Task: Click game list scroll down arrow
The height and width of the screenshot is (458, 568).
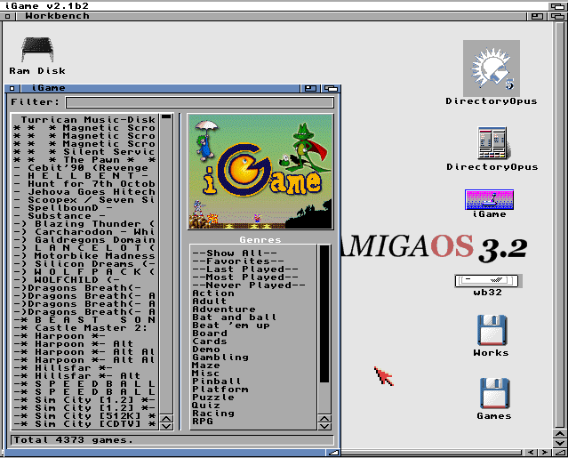Action: pyautogui.click(x=166, y=426)
